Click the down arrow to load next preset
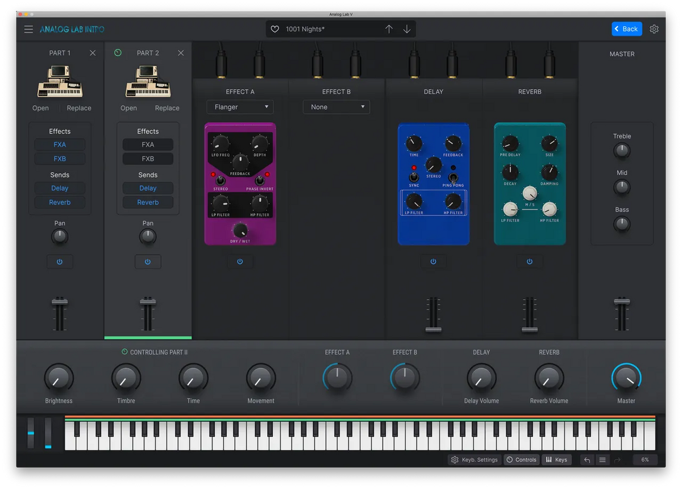The height and width of the screenshot is (489, 682). click(407, 28)
